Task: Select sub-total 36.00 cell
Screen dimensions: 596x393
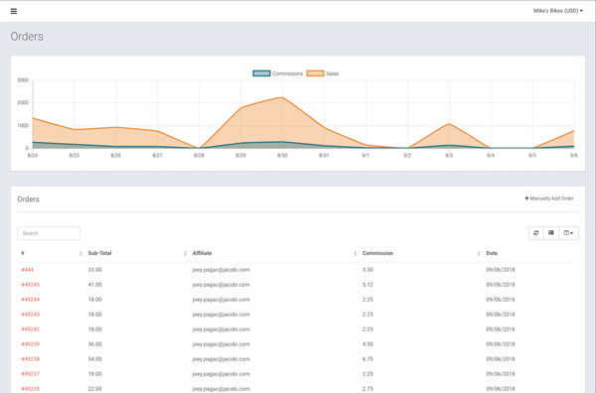Action: (94, 344)
